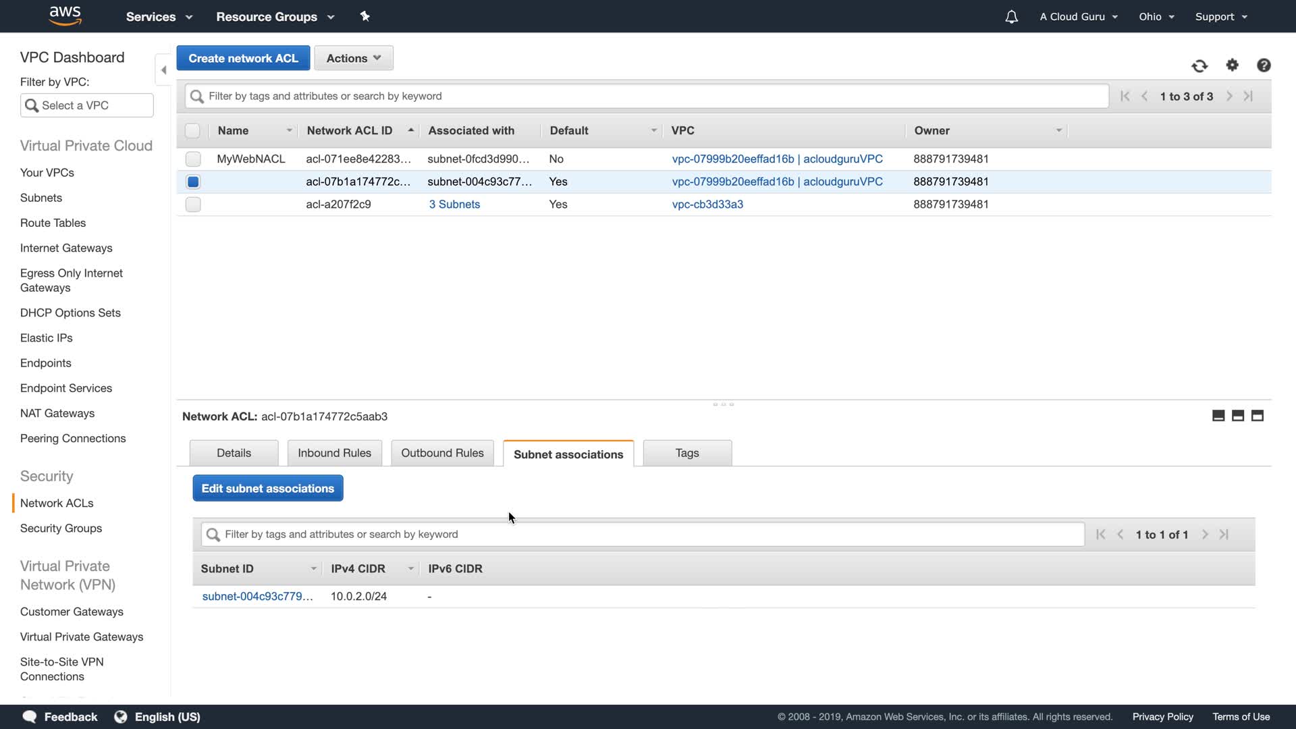Screen dimensions: 1296x729
Task: Minimize the details pane to the bottom
Action: pos(1218,416)
